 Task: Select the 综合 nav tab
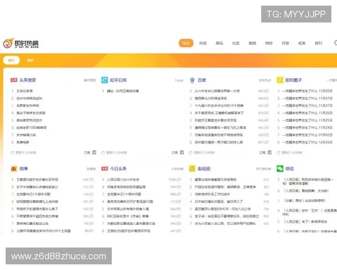pos(186,43)
